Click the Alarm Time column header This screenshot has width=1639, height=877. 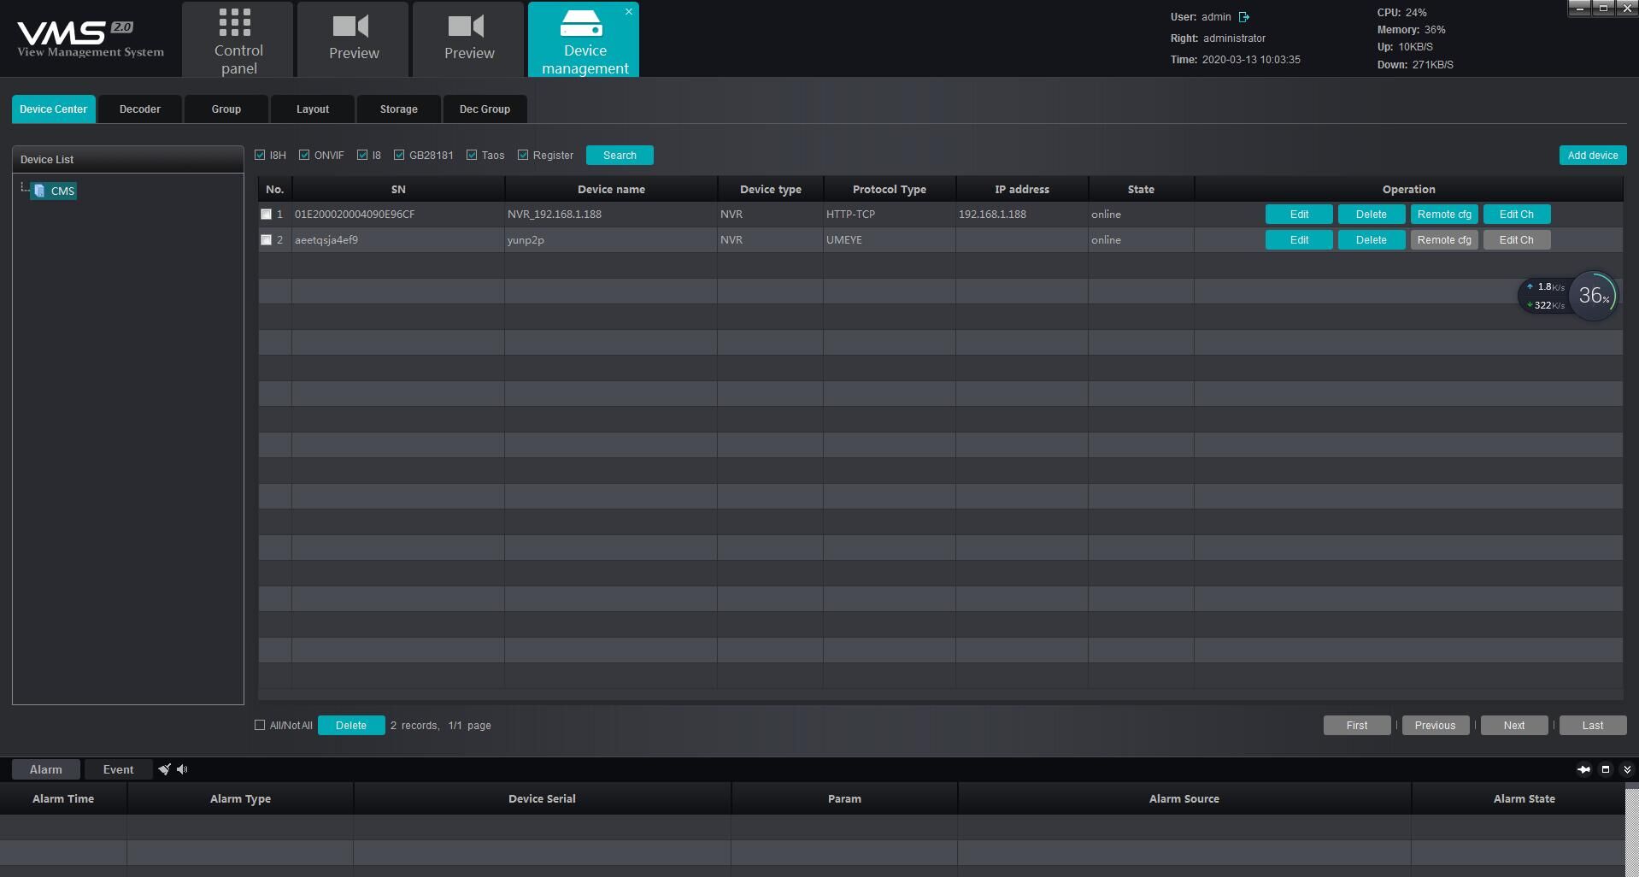(x=63, y=799)
